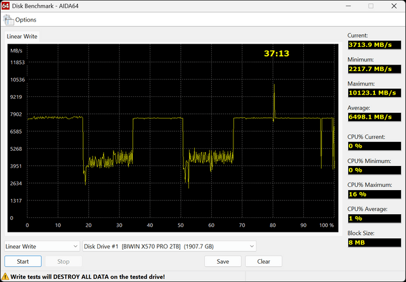This screenshot has width=406, height=282.
Task: Click the Maximum speed value 10123.1 MB/s
Action: pos(374,93)
